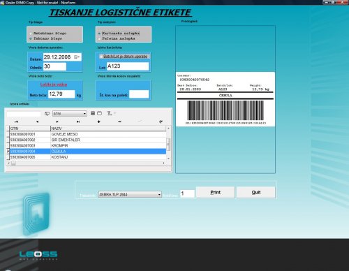The image size is (349, 271).
Task: Select the KROMPIR row in article table
Action: (88, 146)
